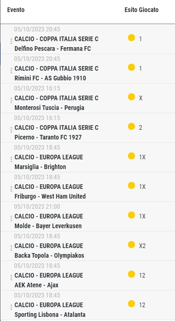Open dots menu for Molde - Bayer Leverkusen
The height and width of the screenshot is (321, 175).
click(11, 218)
